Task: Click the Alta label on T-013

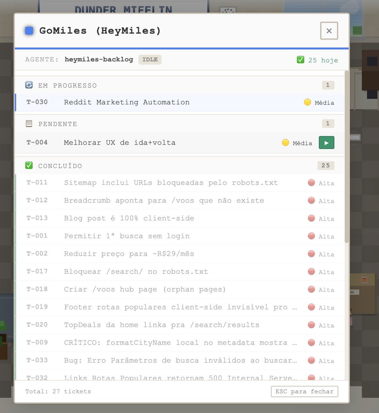Action: click(x=326, y=219)
